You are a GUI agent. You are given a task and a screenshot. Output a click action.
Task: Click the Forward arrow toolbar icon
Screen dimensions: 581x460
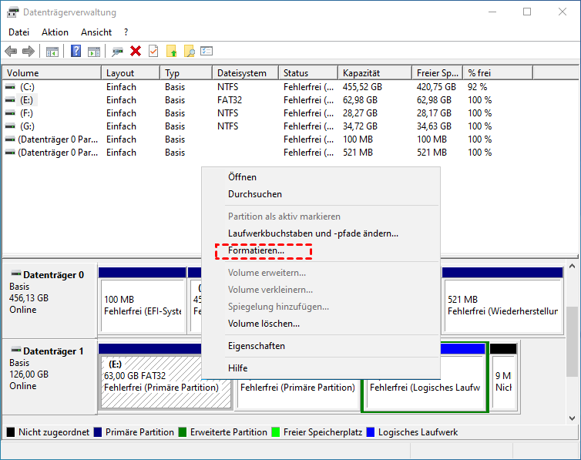click(x=29, y=51)
